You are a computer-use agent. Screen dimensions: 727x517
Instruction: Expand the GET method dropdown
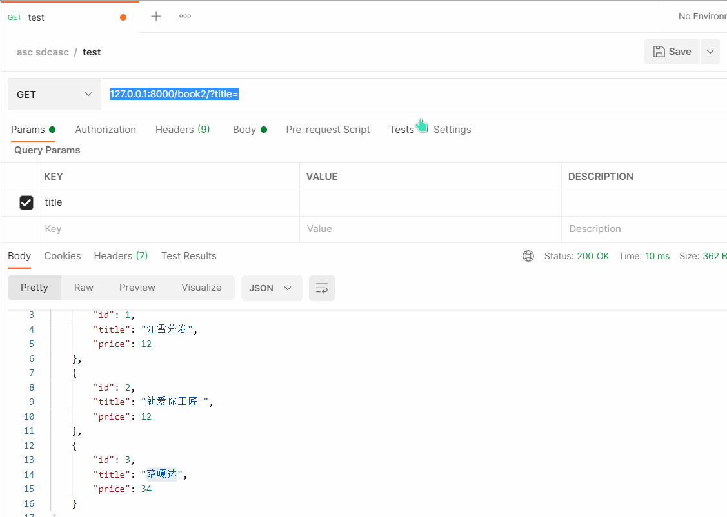pos(54,94)
